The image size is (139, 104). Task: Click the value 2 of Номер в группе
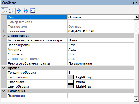point(101,22)
